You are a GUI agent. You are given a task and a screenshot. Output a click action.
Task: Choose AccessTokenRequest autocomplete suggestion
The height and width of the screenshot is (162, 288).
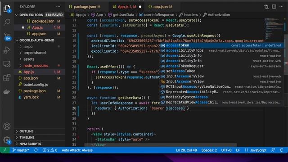point(221,66)
